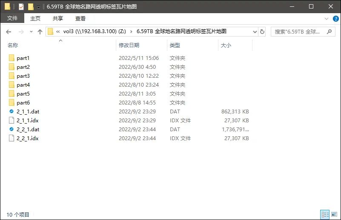The width and height of the screenshot is (341, 220).
Task: Go back with the Back arrow
Action: pyautogui.click(x=9, y=32)
